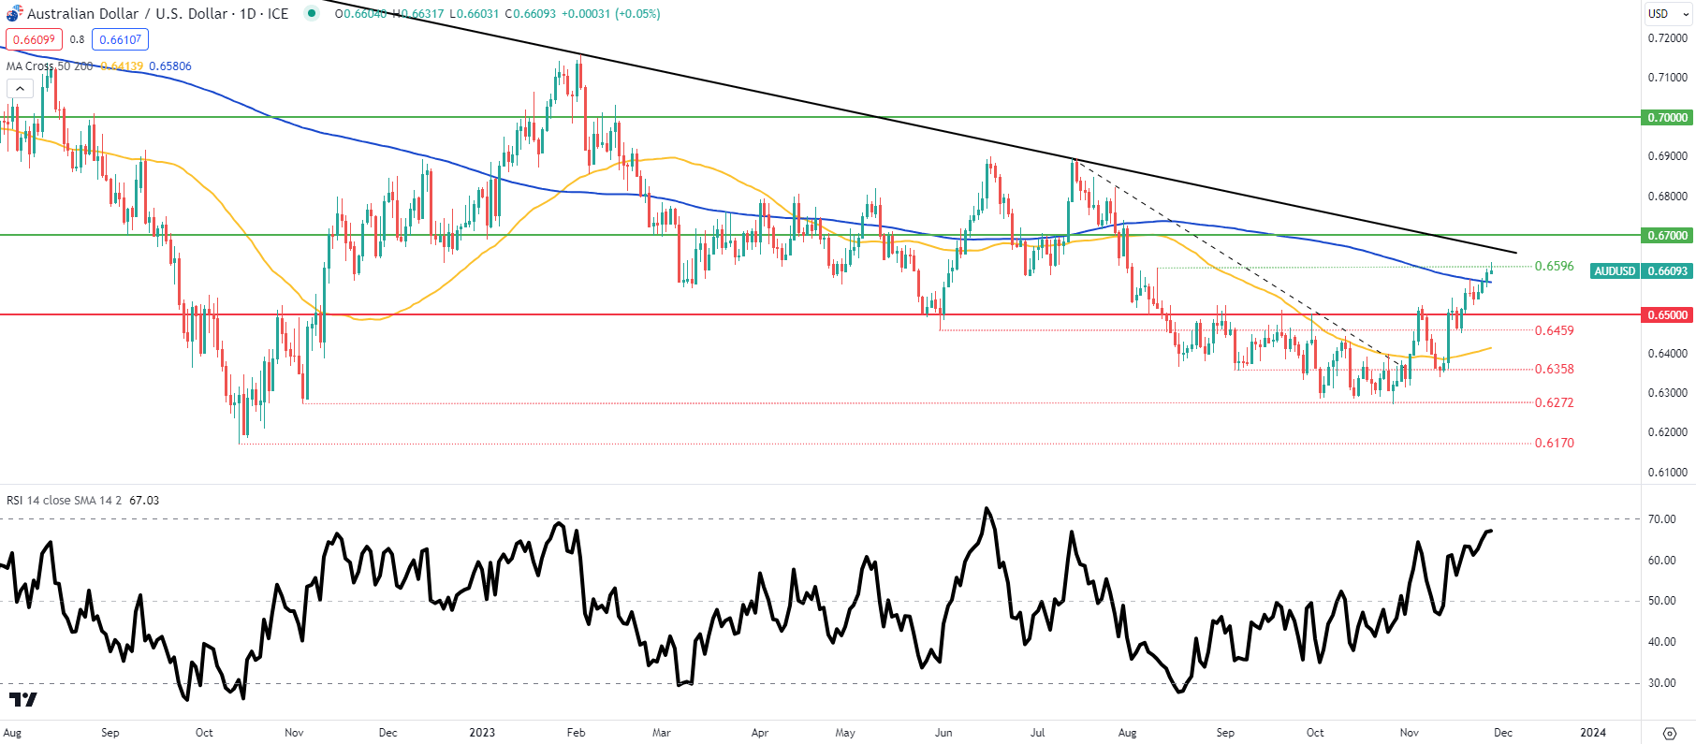The width and height of the screenshot is (1696, 744).
Task: Open the USD currency dropdown
Action: (1668, 14)
